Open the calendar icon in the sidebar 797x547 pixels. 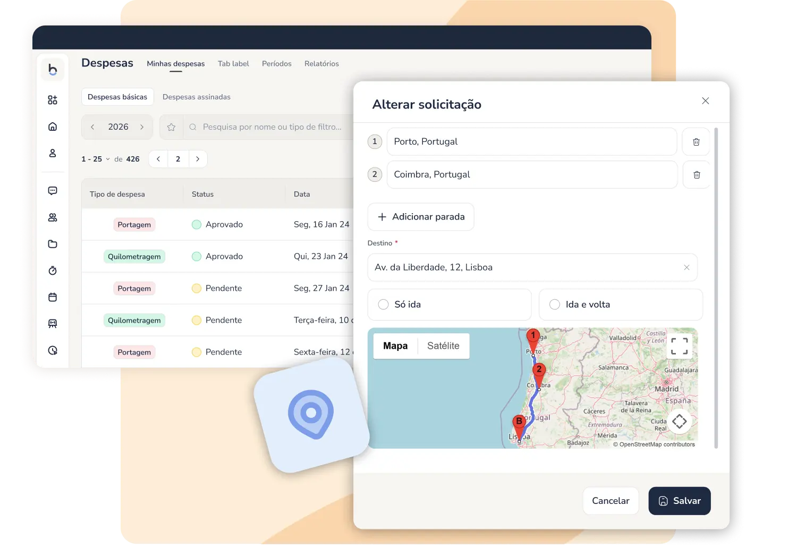click(x=53, y=297)
